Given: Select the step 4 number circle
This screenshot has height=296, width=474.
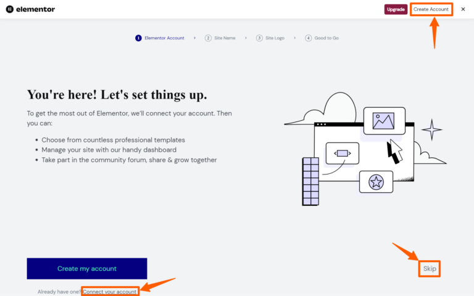Looking at the screenshot, I should pos(308,38).
